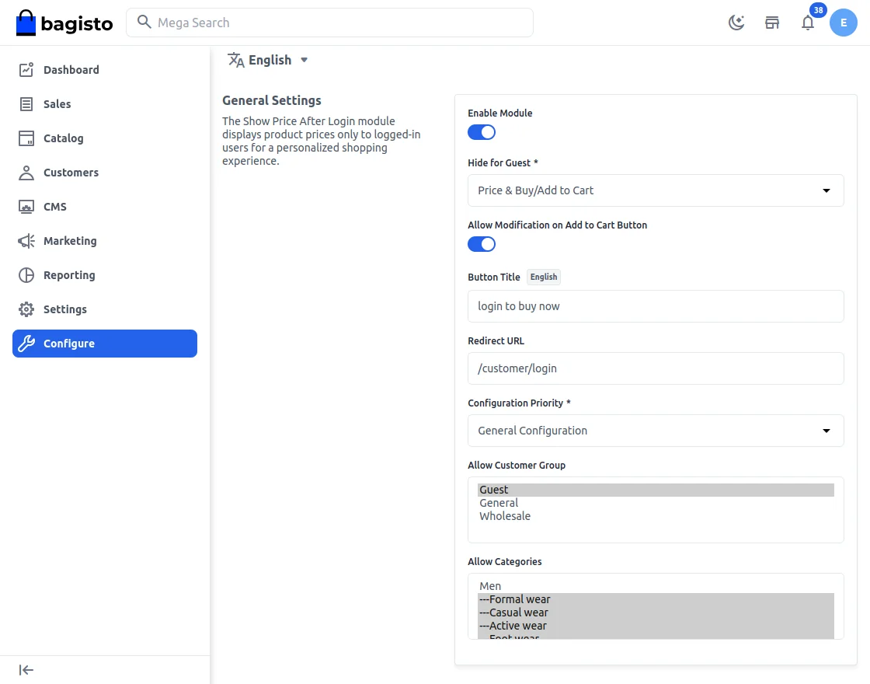Click the Reporting pie chart icon
This screenshot has width=870, height=684.
(26, 275)
